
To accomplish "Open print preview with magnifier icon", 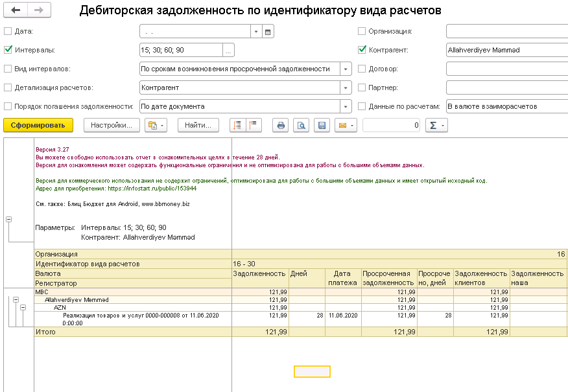I will coord(301,125).
